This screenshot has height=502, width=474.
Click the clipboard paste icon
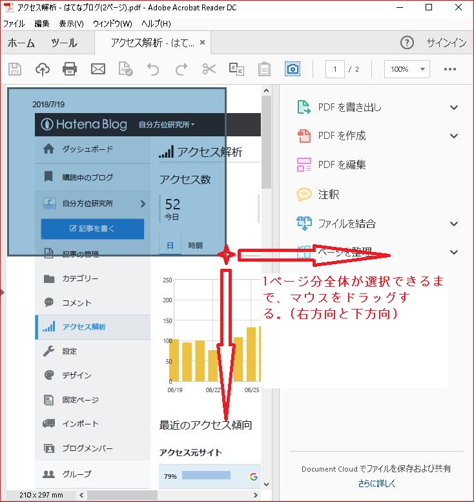pos(264,69)
